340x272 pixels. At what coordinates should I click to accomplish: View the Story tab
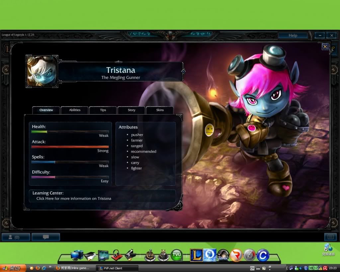tap(131, 110)
